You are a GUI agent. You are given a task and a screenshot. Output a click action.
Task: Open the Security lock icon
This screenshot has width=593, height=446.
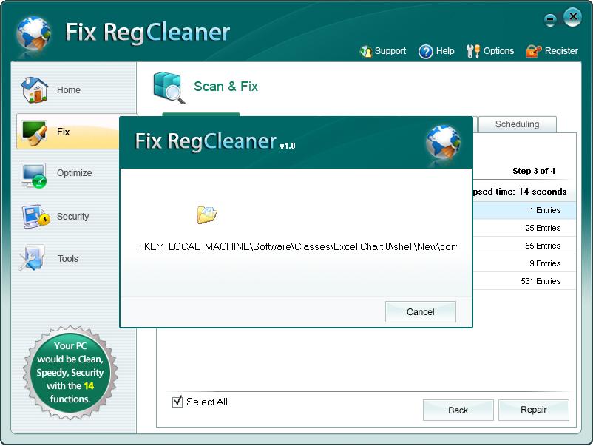click(x=34, y=217)
